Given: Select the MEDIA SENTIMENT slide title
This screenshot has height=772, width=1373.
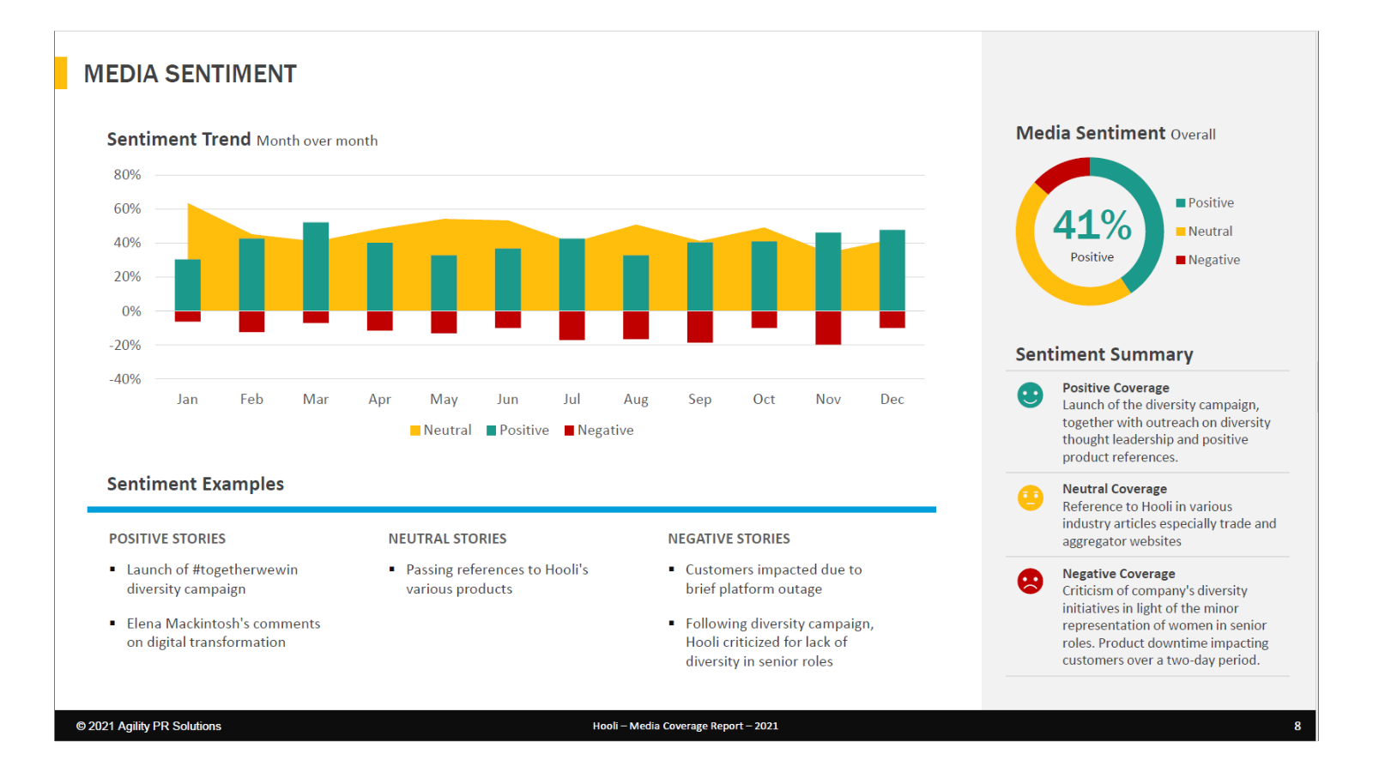Looking at the screenshot, I should click(x=190, y=74).
